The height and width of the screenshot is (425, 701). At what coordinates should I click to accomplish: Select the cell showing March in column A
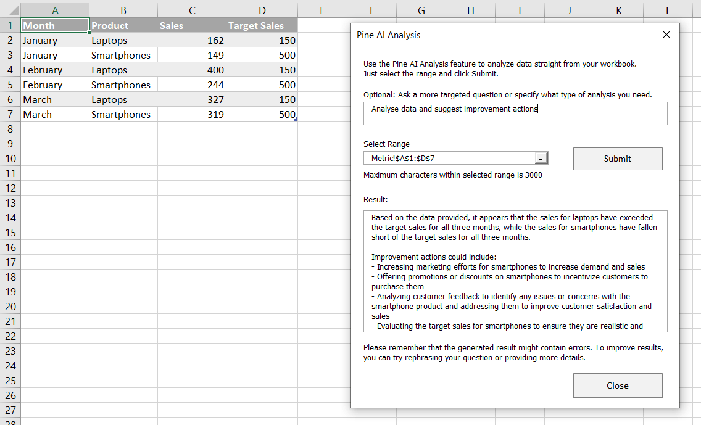pos(54,99)
